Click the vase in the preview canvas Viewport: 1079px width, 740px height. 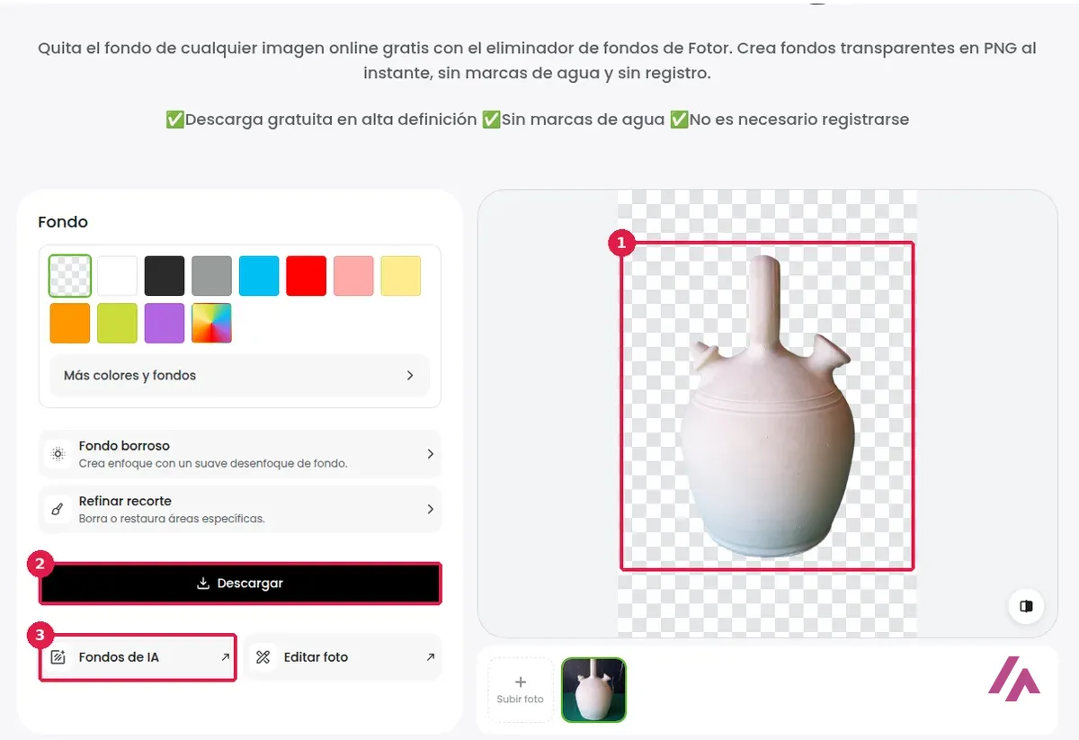pos(766,407)
